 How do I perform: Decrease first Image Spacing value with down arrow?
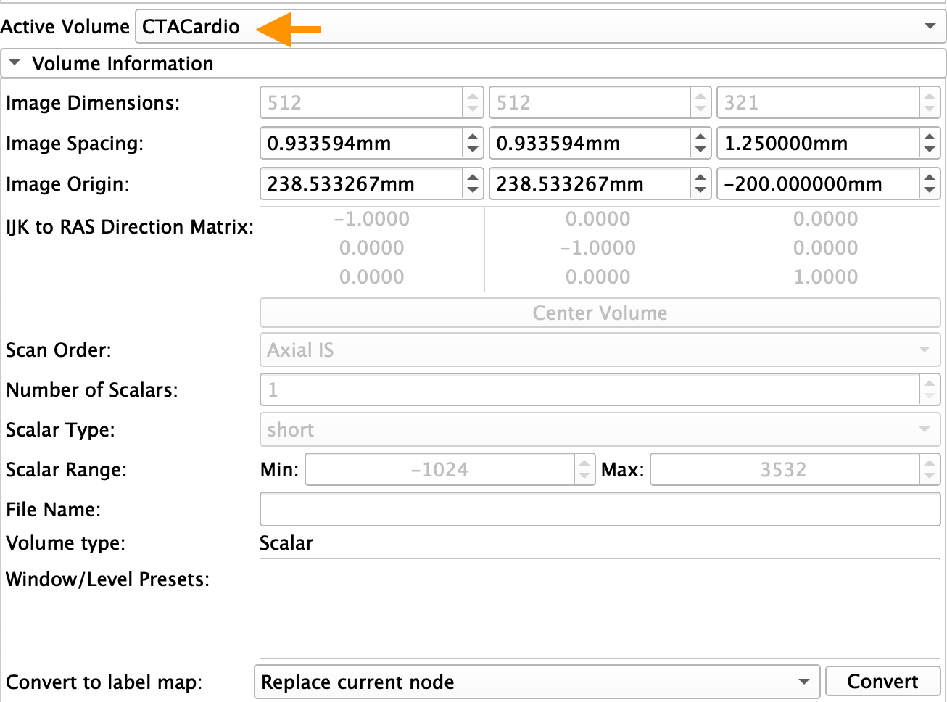473,151
